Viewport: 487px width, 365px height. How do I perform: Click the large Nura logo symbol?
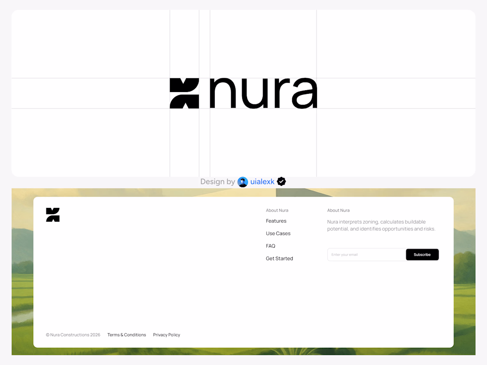tap(184, 93)
